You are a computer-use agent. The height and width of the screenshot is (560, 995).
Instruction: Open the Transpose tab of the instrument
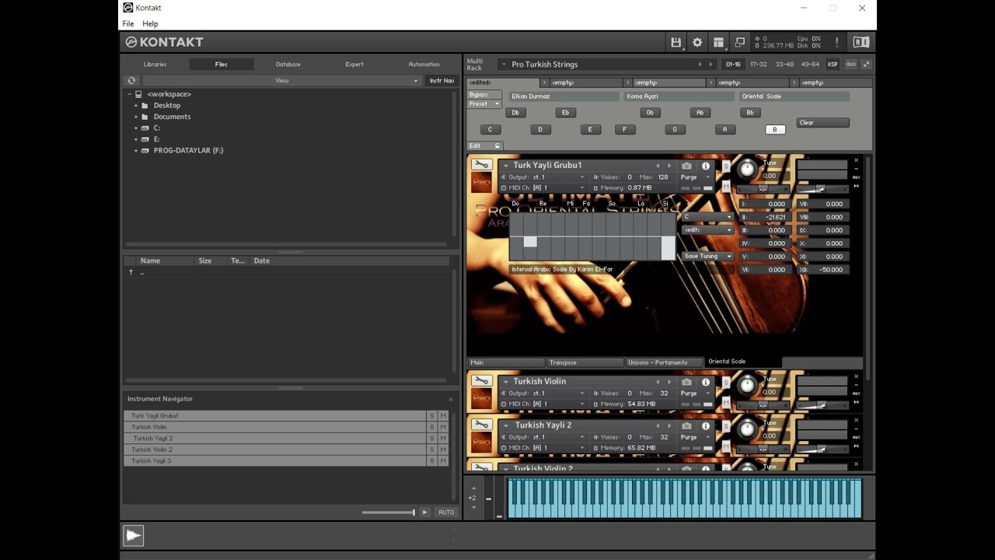point(585,362)
